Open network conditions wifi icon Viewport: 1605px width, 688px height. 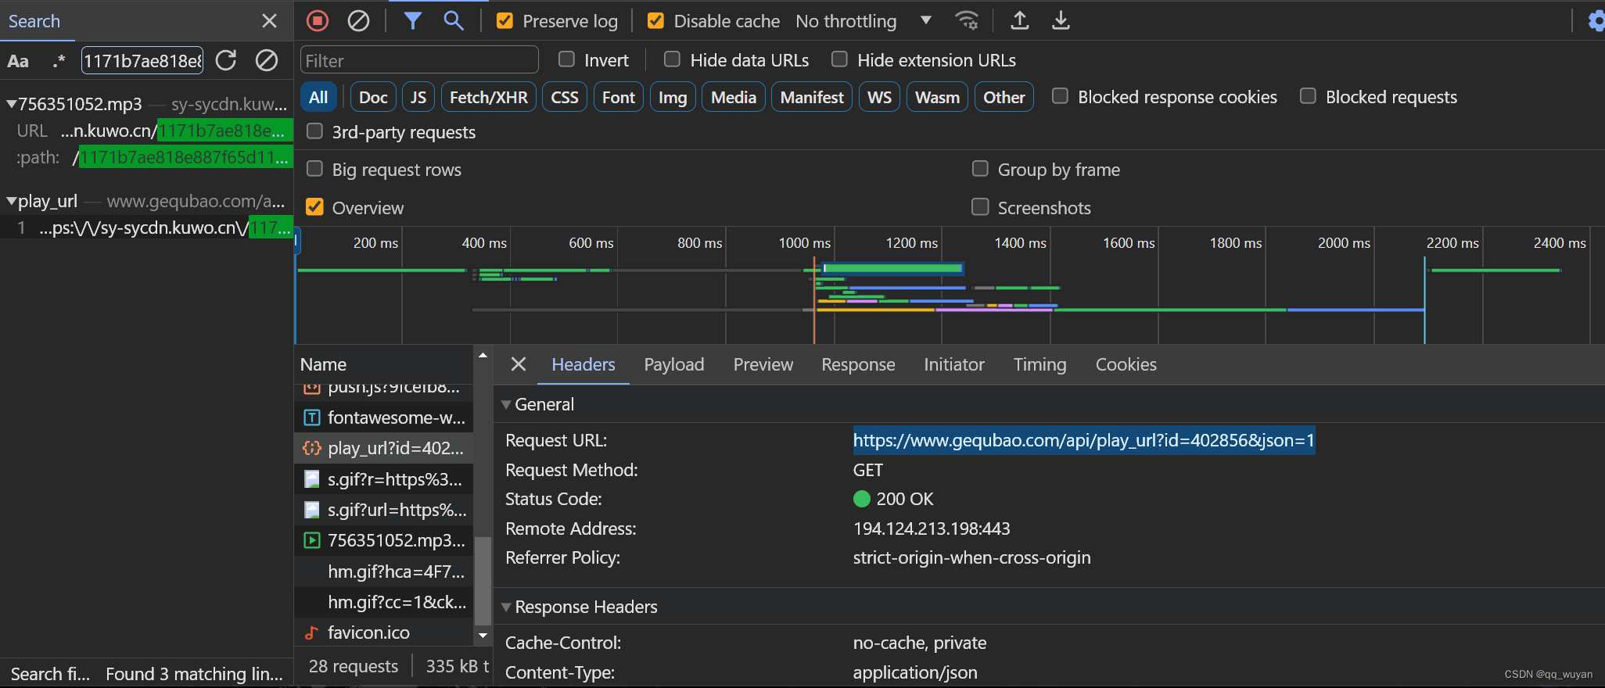(968, 21)
